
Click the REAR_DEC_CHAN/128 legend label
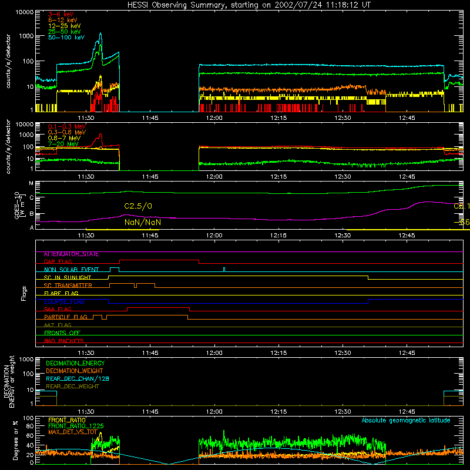pyautogui.click(x=78, y=378)
